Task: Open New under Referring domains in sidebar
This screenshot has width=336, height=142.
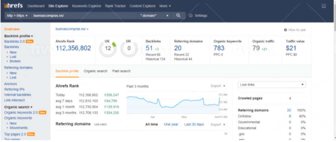Action: [x=13, y=73]
